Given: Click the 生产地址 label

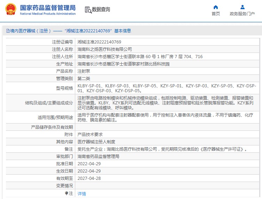Looking at the screenshot, I should click(x=64, y=64).
